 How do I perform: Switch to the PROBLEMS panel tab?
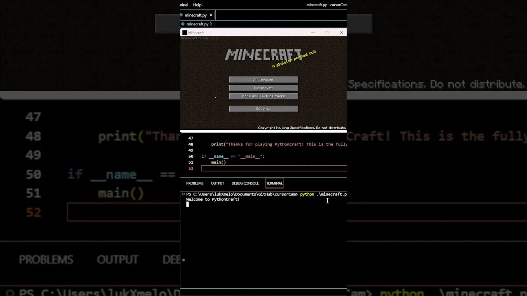[x=195, y=183]
